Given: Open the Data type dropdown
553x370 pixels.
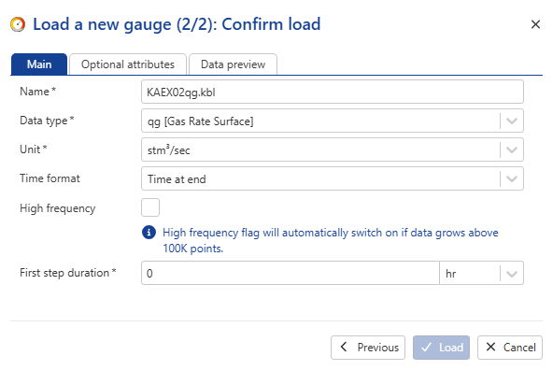Looking at the screenshot, I should (x=333, y=121).
